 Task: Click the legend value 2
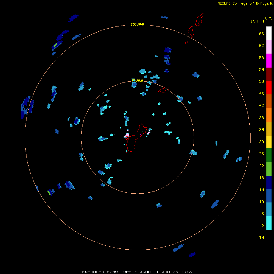pyautogui.click(x=263, y=226)
